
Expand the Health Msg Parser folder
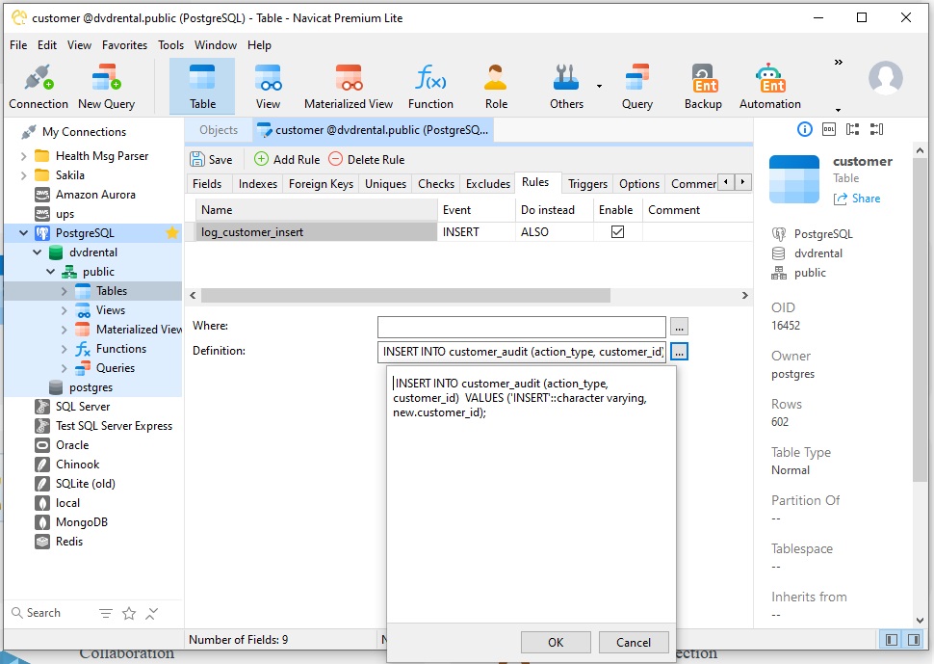23,156
